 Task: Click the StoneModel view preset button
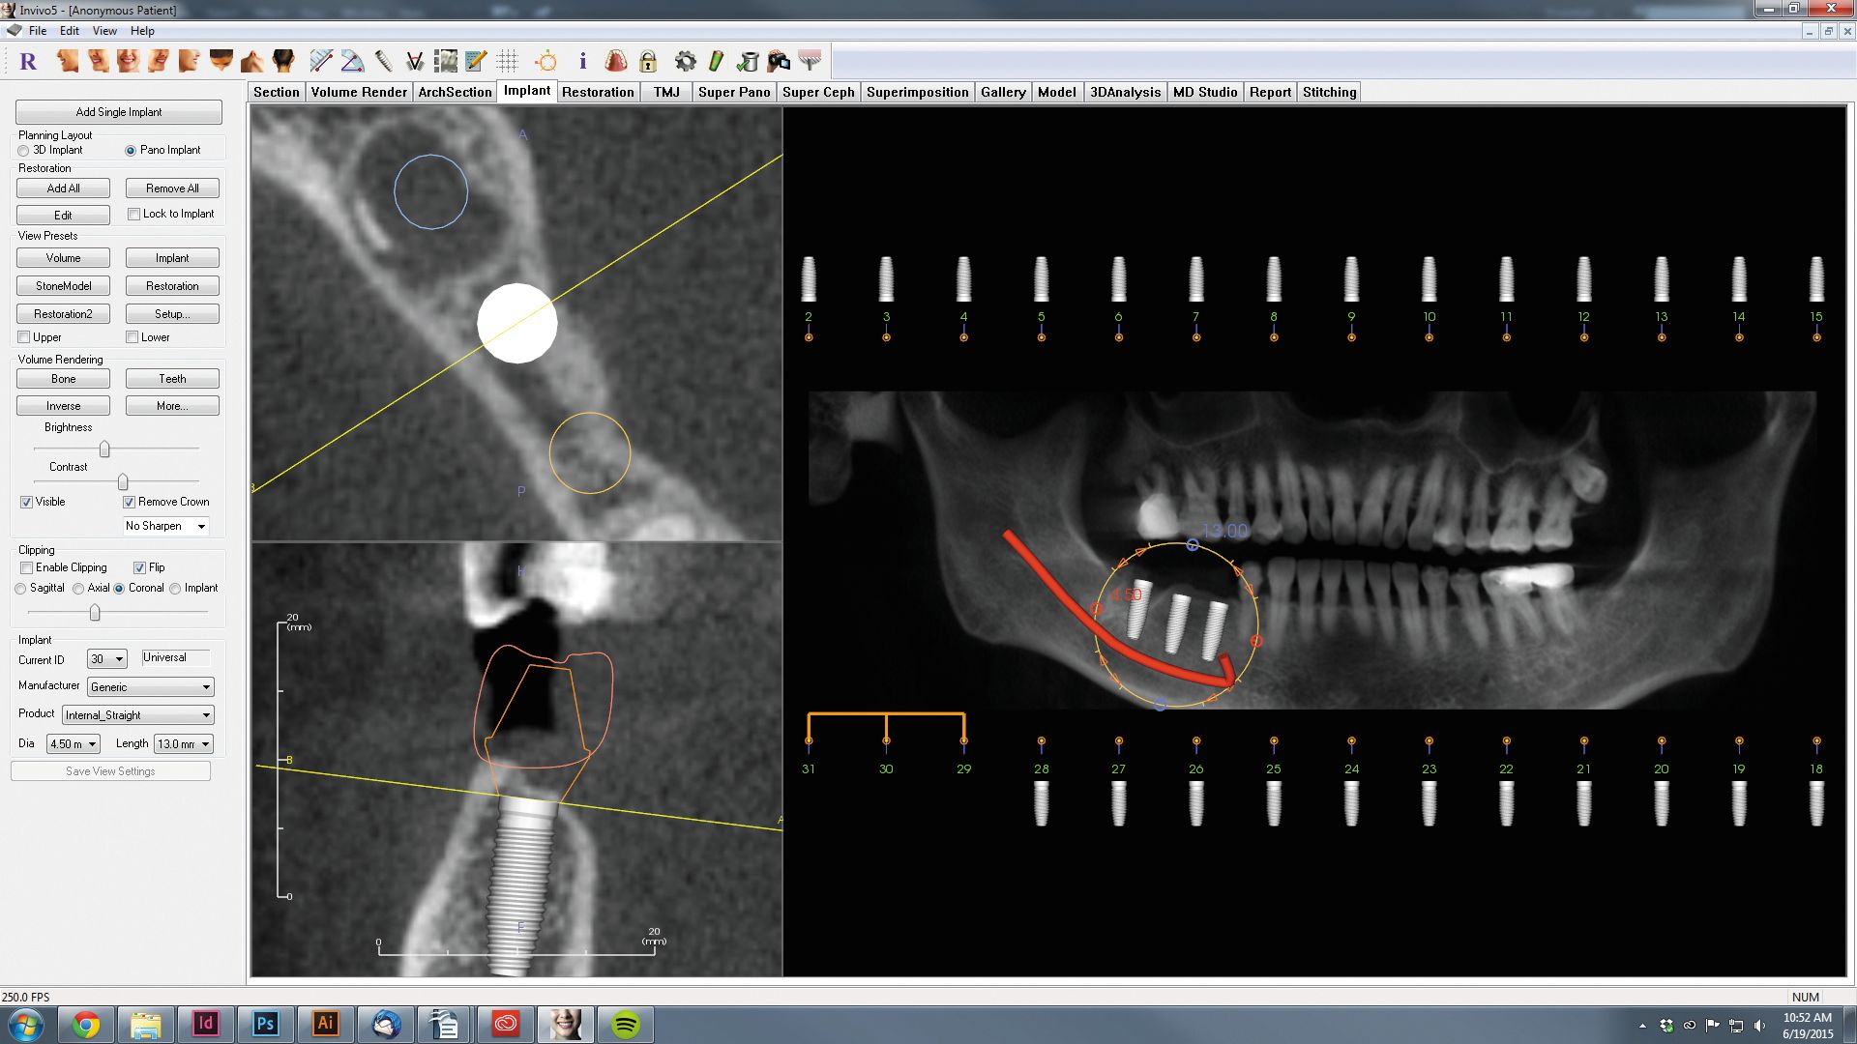(63, 286)
